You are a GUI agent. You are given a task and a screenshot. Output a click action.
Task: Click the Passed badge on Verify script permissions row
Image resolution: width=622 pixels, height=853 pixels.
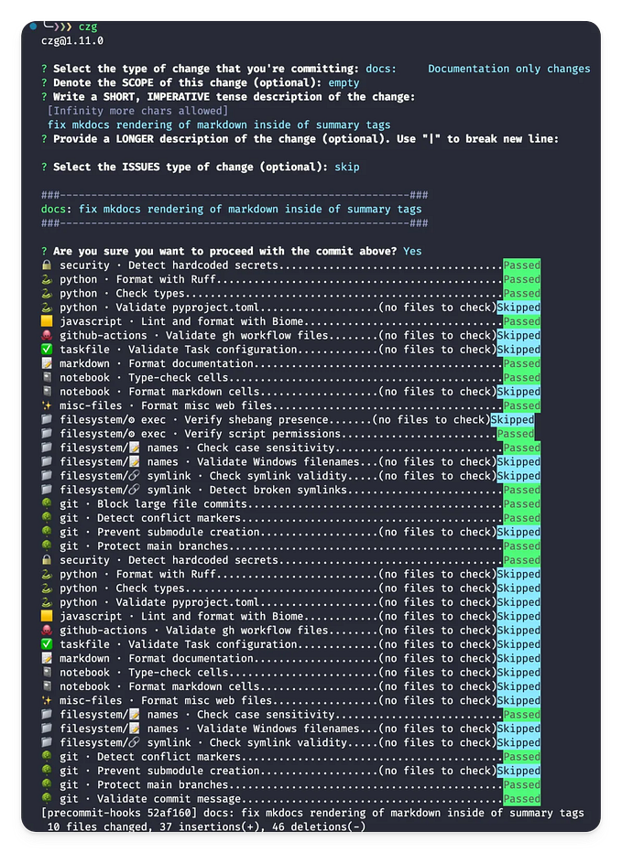[516, 434]
